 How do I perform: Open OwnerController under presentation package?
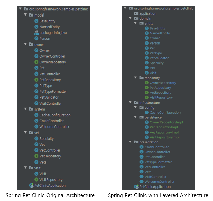(157, 152)
